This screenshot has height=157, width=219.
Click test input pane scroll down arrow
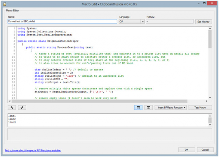click(210, 125)
